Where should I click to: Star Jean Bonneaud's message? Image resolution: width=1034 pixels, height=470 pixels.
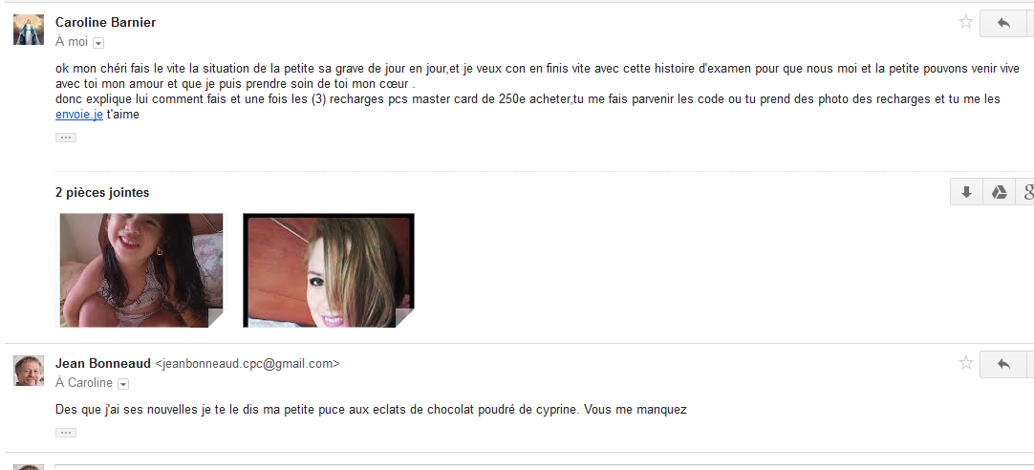[x=965, y=363]
